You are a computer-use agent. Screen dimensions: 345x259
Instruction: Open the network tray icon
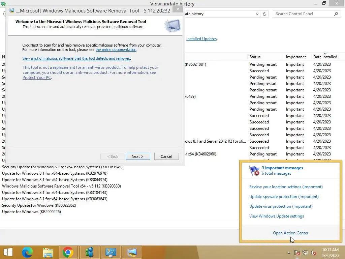[x=305, y=253]
